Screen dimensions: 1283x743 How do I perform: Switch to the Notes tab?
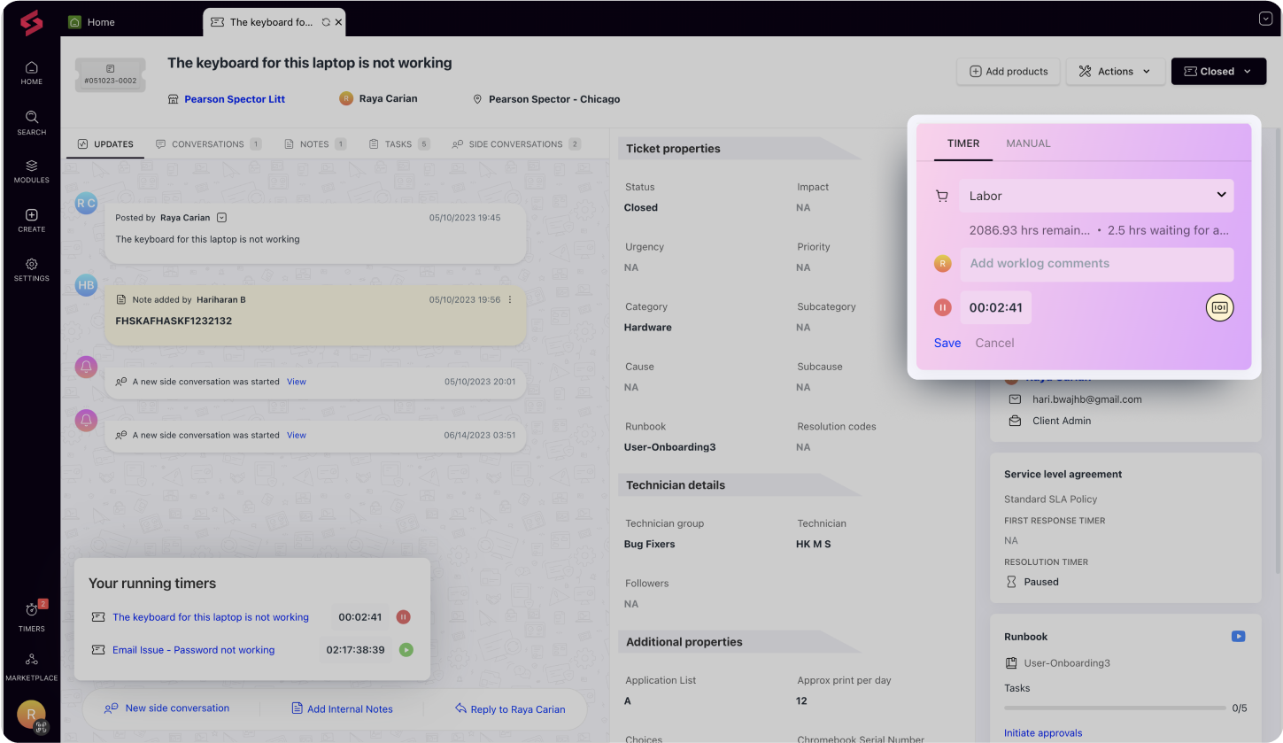315,144
